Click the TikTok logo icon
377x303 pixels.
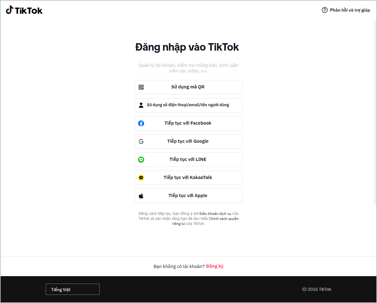point(10,10)
